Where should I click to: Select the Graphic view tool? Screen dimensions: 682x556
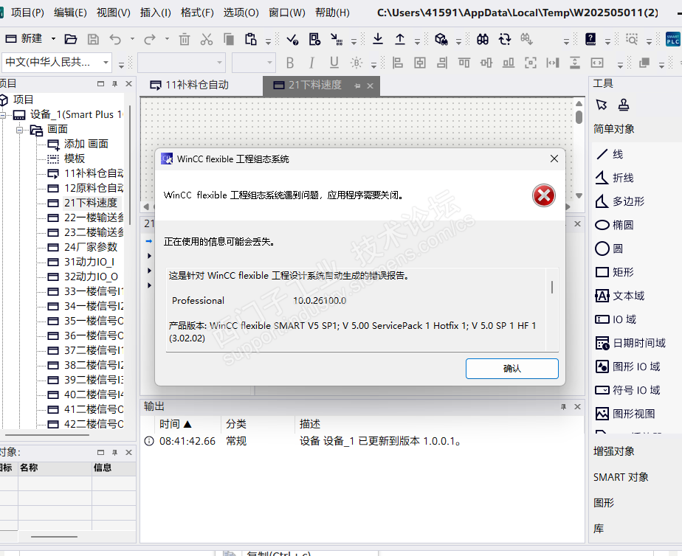tap(625, 414)
